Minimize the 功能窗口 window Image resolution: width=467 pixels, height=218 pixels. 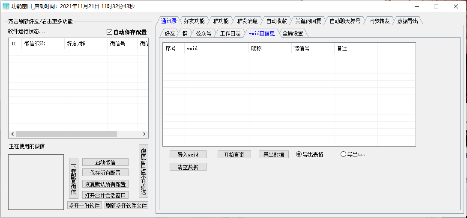coord(416,6)
